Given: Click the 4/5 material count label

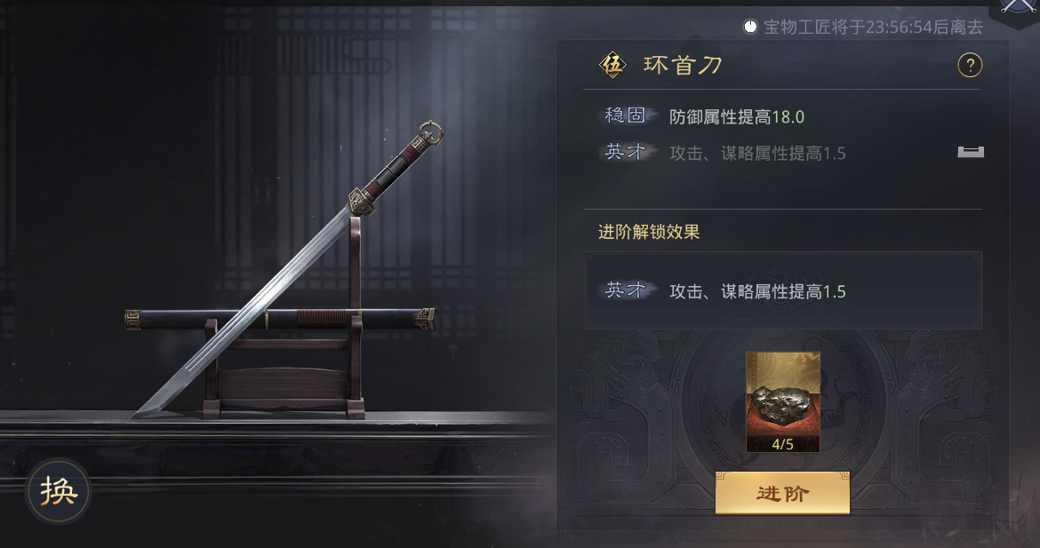Looking at the screenshot, I should (x=782, y=444).
